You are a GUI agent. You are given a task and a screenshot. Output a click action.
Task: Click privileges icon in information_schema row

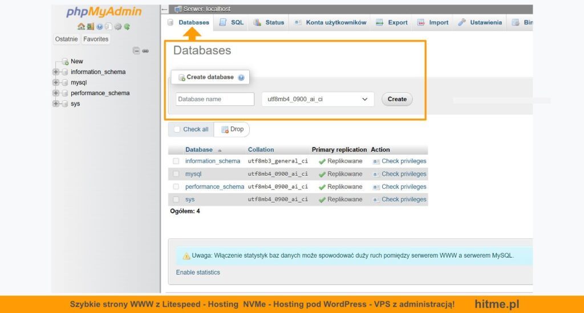pos(376,161)
